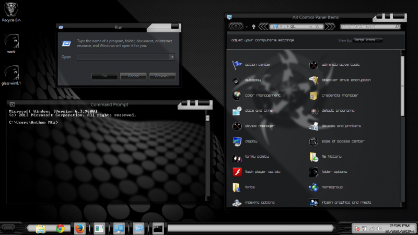
Task: Click the volume icon in system tray
Action: coord(379,229)
